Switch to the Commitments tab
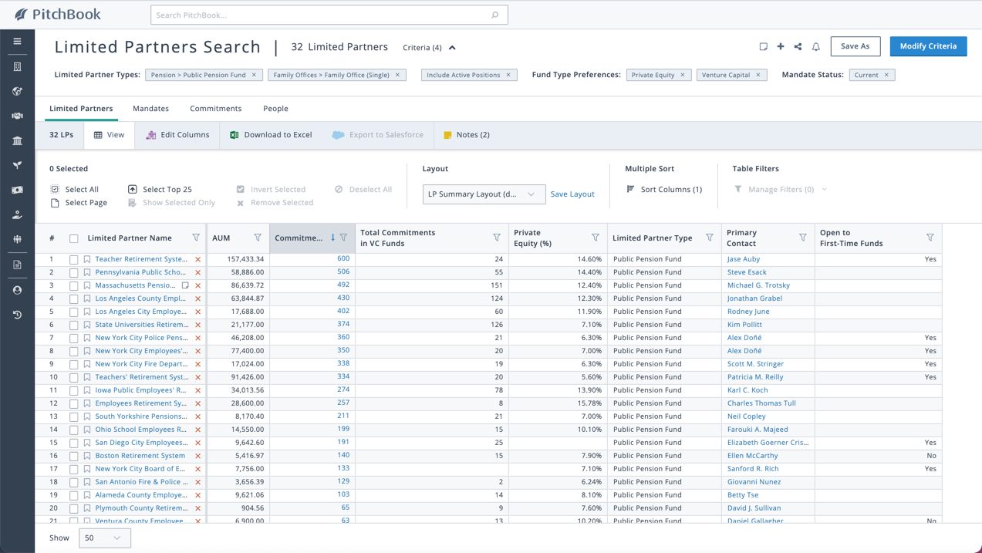This screenshot has height=553, width=982. [216, 109]
